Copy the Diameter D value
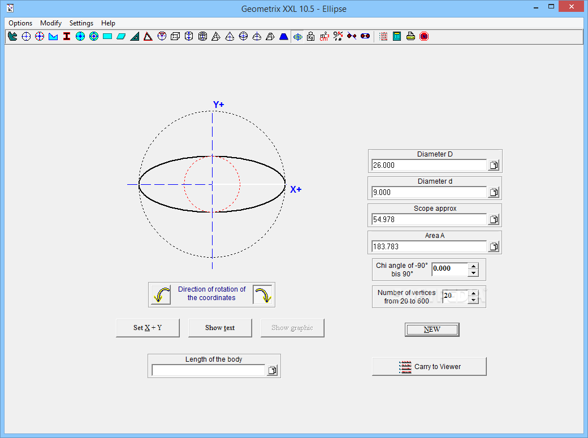588x438 pixels. tap(494, 165)
